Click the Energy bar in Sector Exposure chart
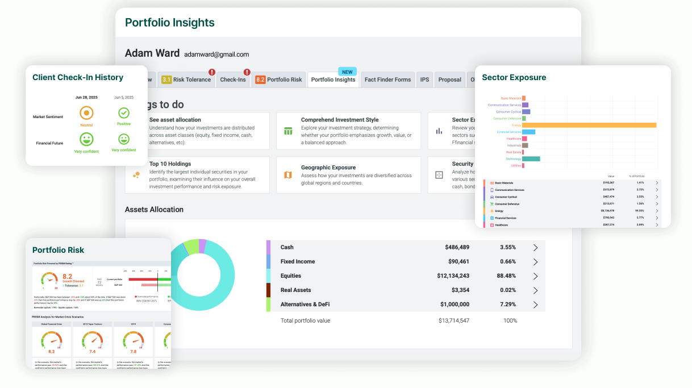 click(x=589, y=125)
